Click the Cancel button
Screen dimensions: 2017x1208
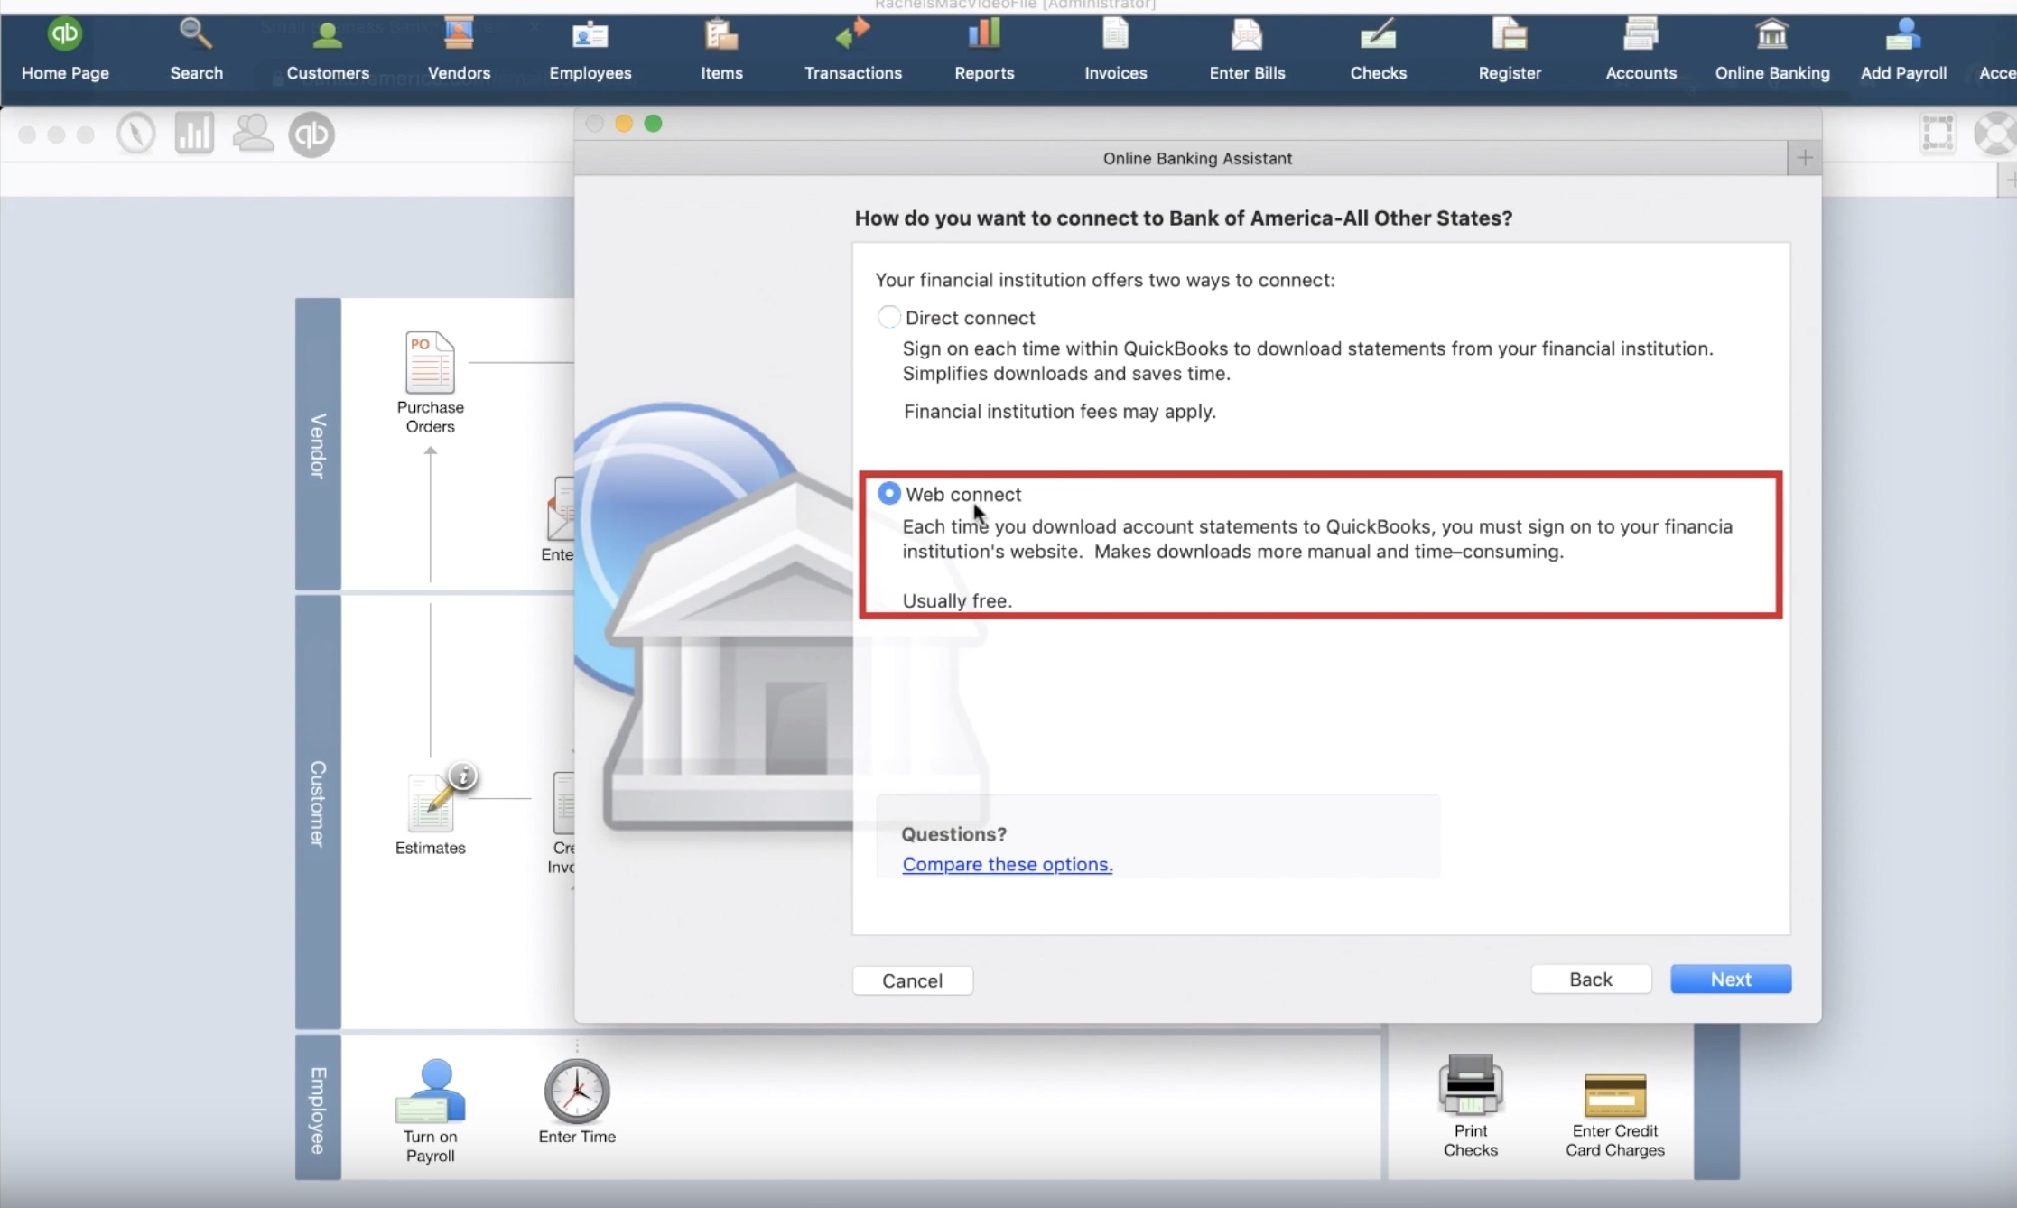point(913,980)
